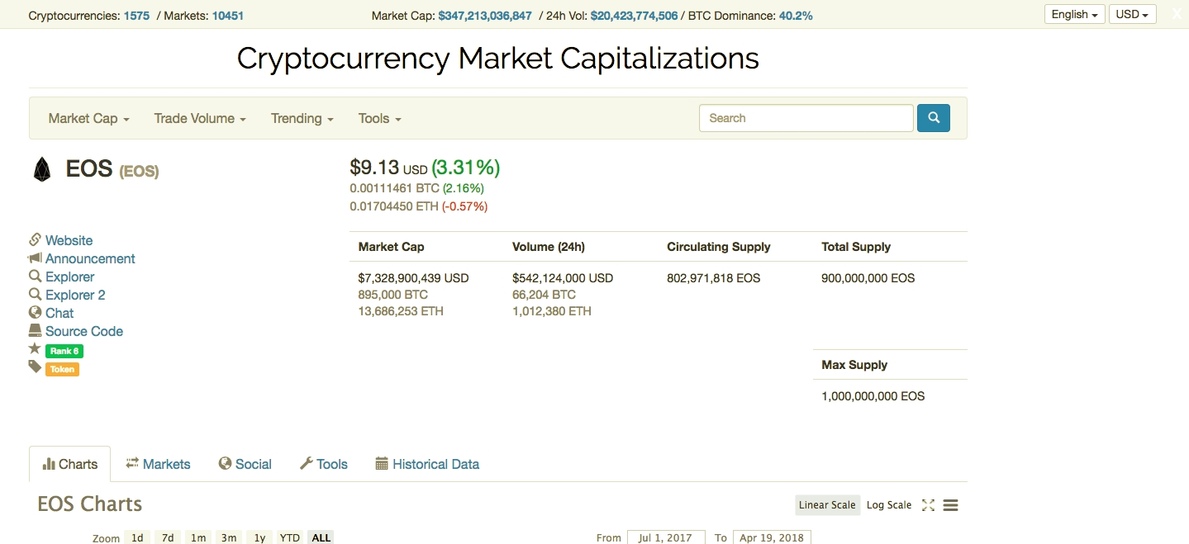This screenshot has width=1189, height=544.
Task: Select Linear Scale for the chart
Action: click(x=827, y=505)
